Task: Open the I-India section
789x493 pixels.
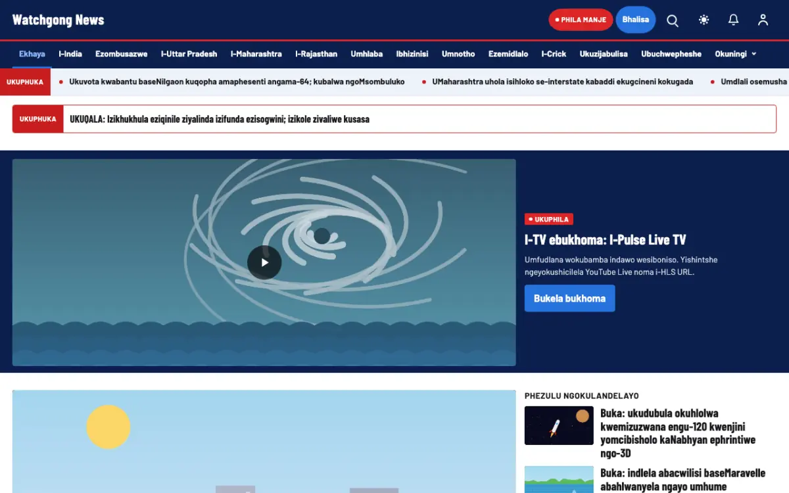Action: (70, 54)
